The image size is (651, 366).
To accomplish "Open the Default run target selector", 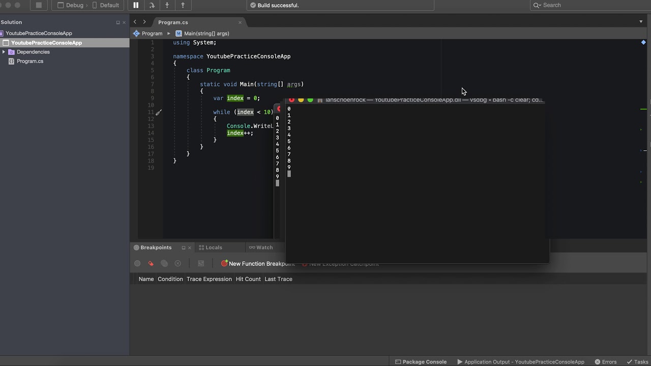I will tap(105, 5).
